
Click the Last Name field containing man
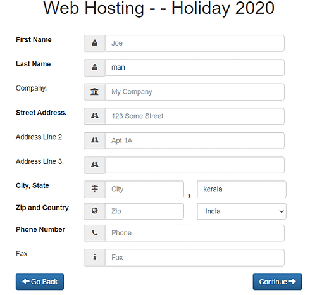pos(195,68)
